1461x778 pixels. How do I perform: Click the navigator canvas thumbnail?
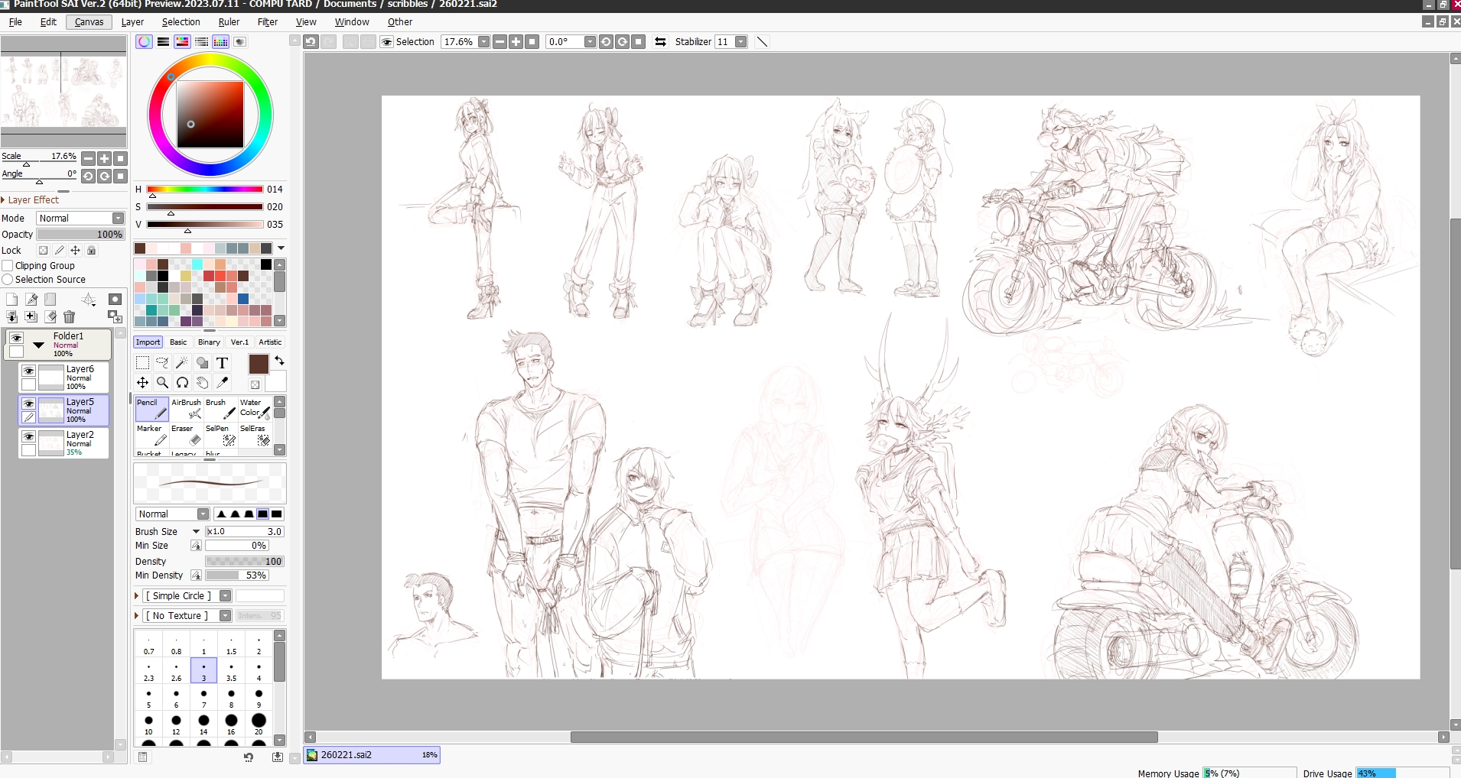point(63,91)
